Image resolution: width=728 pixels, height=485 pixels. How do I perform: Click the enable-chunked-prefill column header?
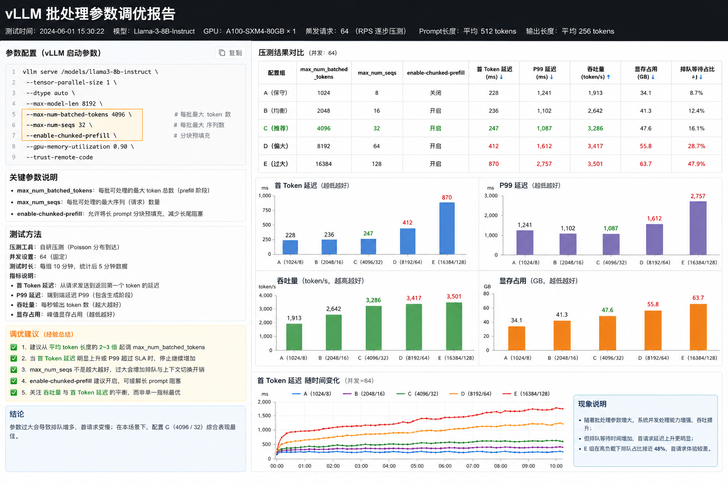(436, 73)
